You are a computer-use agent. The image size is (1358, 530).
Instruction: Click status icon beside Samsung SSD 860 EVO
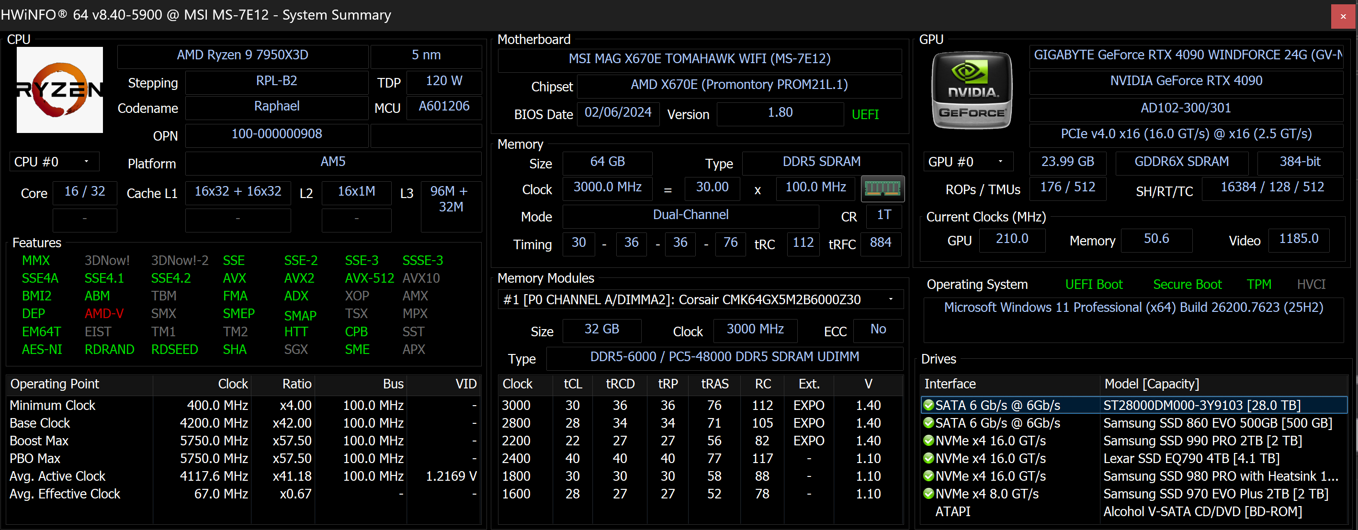coord(928,423)
